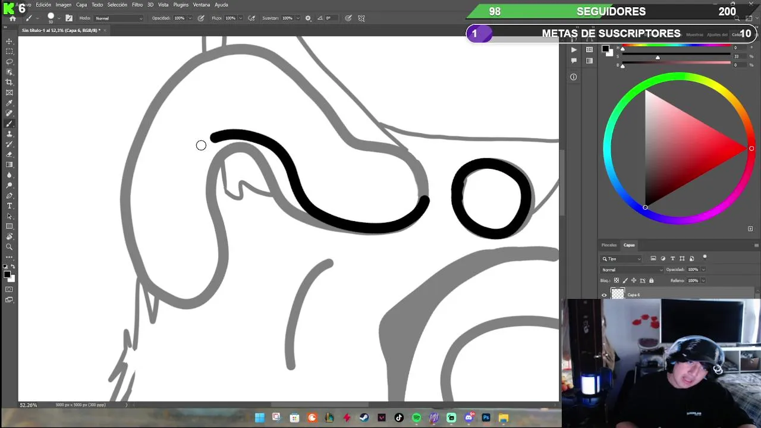Switch to the Pinceles tab

(609, 245)
